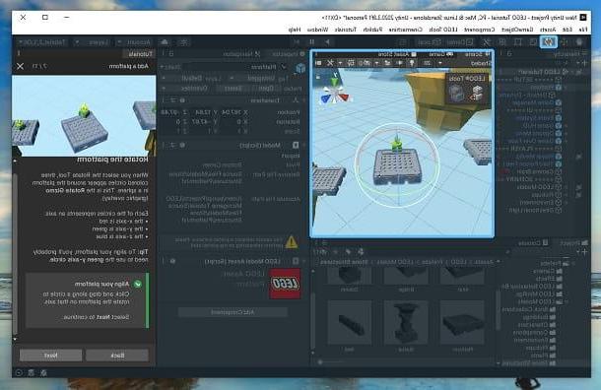Toggle the Static checkbox in Inspector
This screenshot has width=601, height=390.
click(x=184, y=67)
